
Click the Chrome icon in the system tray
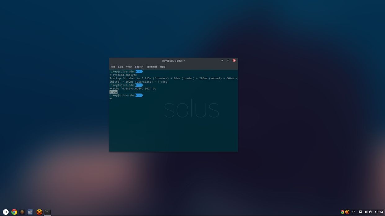342,212
